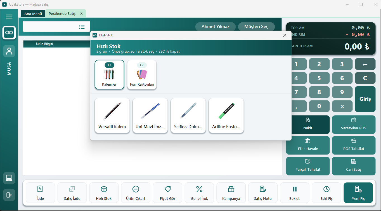Click the Ahmet Yılmaz button
The width and height of the screenshot is (381, 211).
tap(216, 27)
